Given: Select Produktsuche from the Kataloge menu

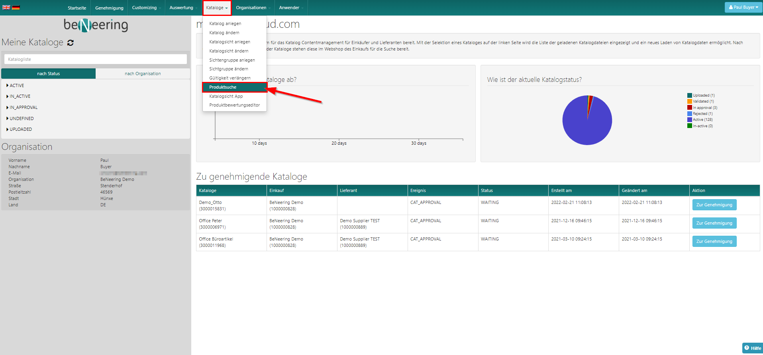Looking at the screenshot, I should 223,87.
